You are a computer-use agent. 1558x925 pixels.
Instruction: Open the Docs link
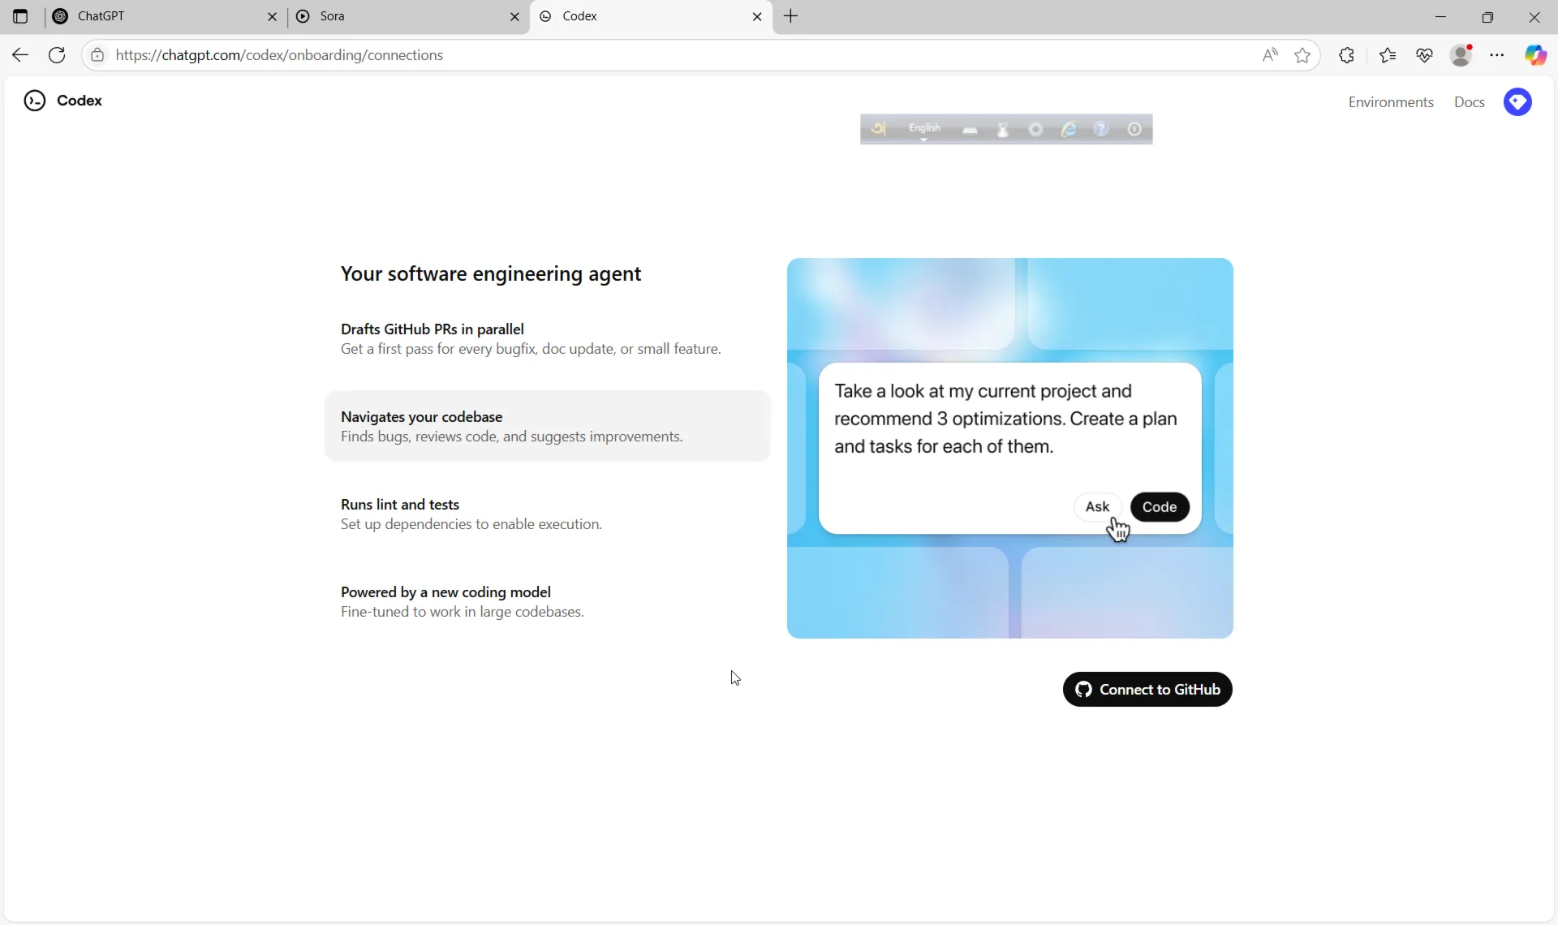[1470, 102]
